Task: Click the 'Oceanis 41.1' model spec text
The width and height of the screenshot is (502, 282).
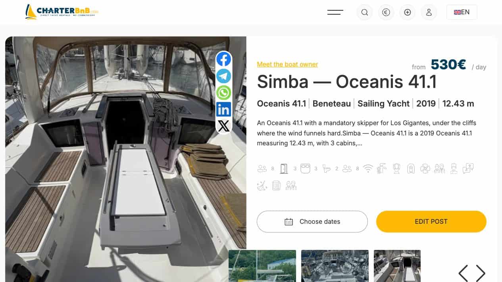Action: pyautogui.click(x=281, y=104)
